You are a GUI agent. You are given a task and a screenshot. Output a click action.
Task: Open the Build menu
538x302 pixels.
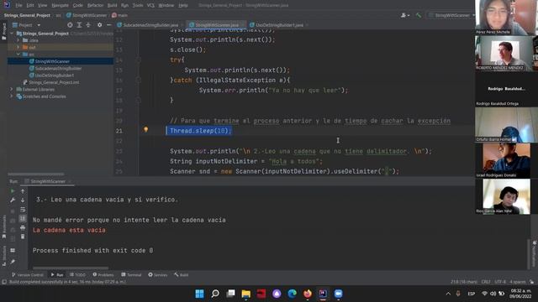pos(112,6)
